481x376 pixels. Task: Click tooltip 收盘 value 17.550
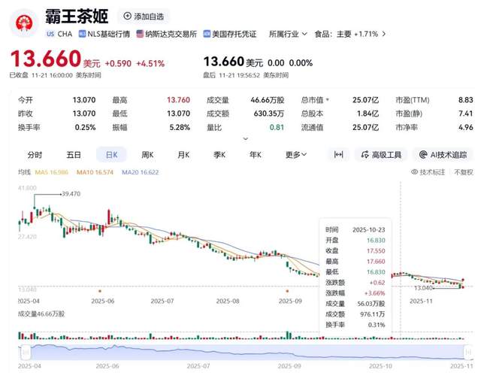pos(376,250)
